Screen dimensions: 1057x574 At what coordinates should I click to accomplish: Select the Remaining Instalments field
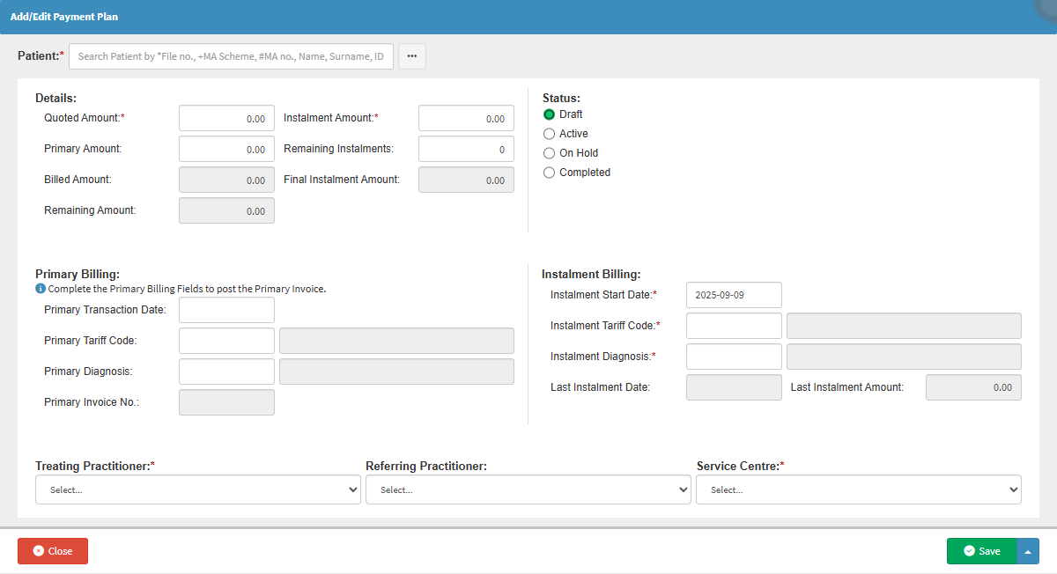click(x=466, y=149)
